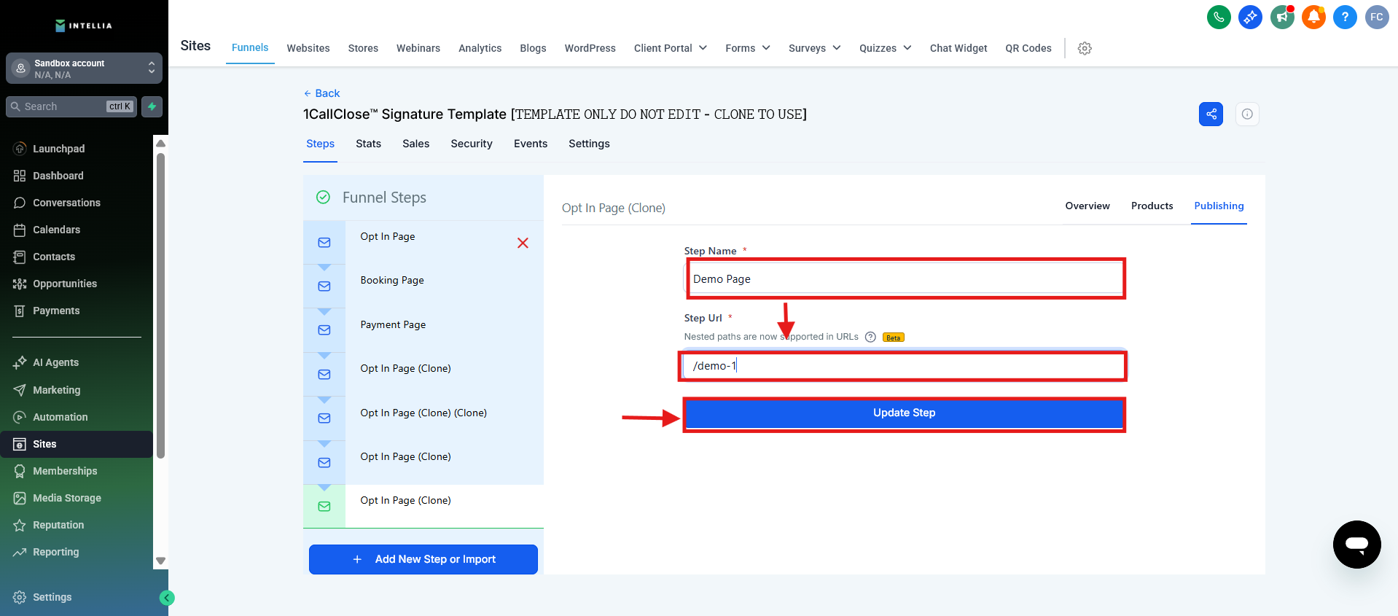Viewport: 1398px width, 616px height.
Task: Click the blue share funnel icon
Action: 1211,114
